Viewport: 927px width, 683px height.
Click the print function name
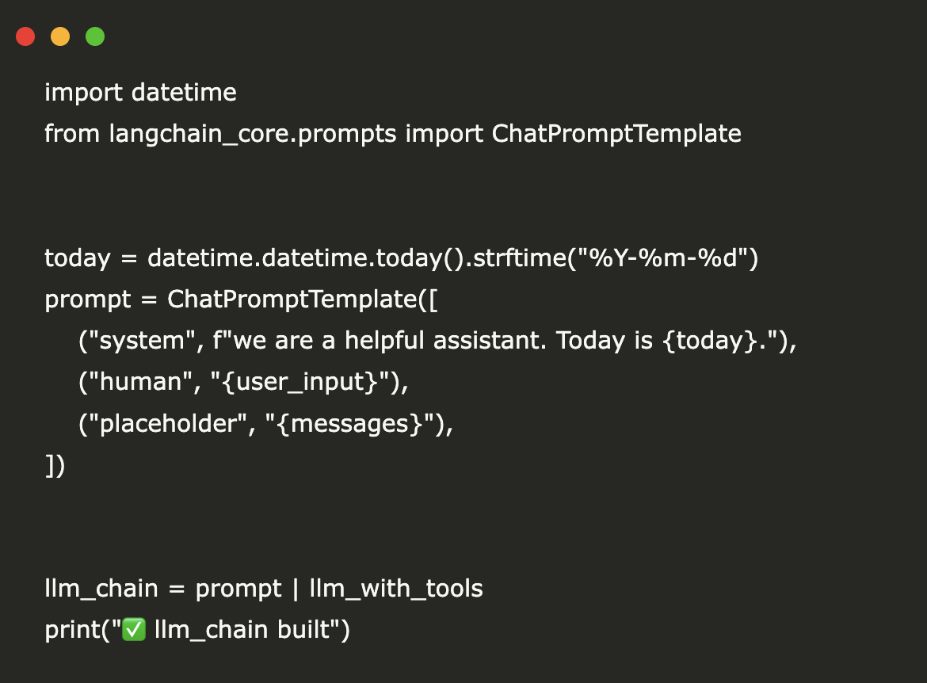coord(71,630)
